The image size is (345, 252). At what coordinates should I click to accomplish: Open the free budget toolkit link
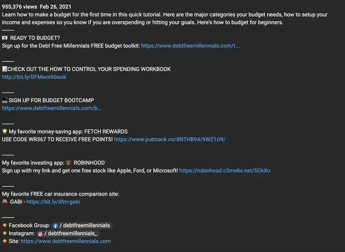coord(190,46)
